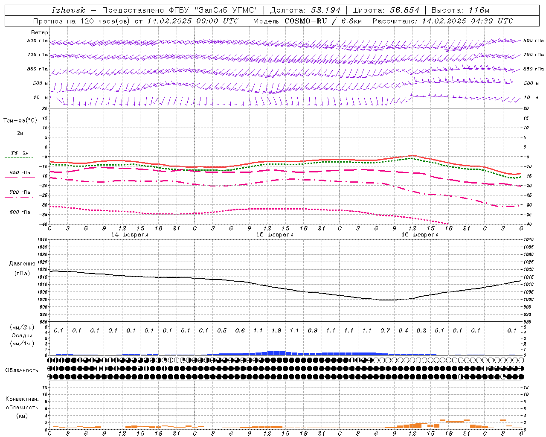Click the Izhevsk station name in header
The height and width of the screenshot is (437, 546).
[68, 10]
